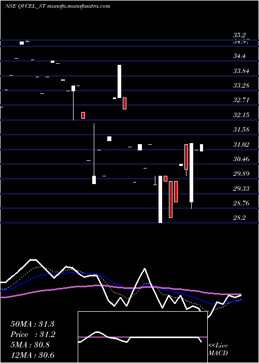This screenshot has height=363, width=259.
Task: Select the 34.4 price axis label
Action: click(x=239, y=56)
